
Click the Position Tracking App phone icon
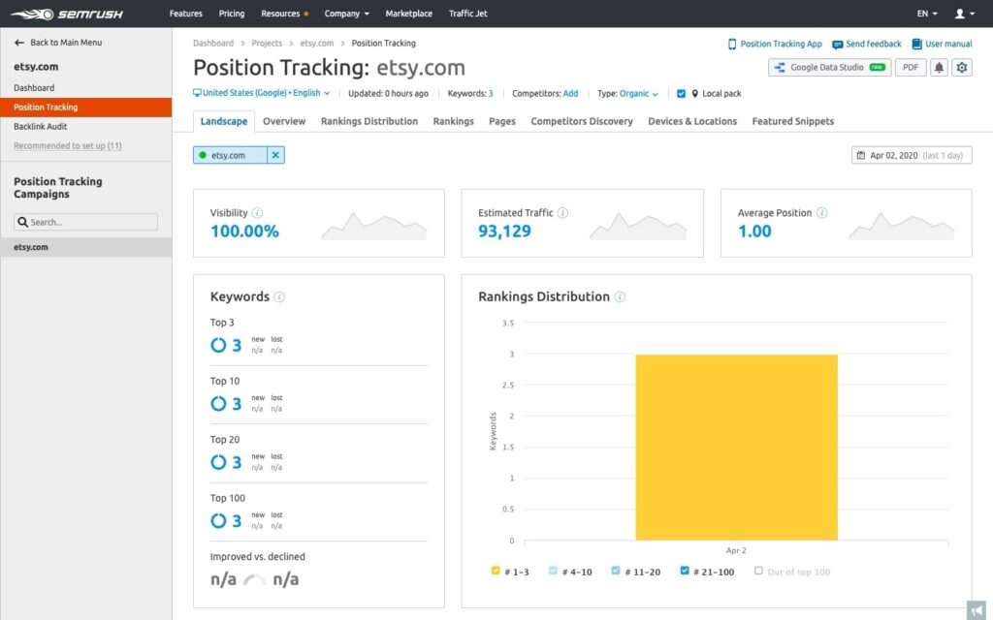(x=732, y=44)
